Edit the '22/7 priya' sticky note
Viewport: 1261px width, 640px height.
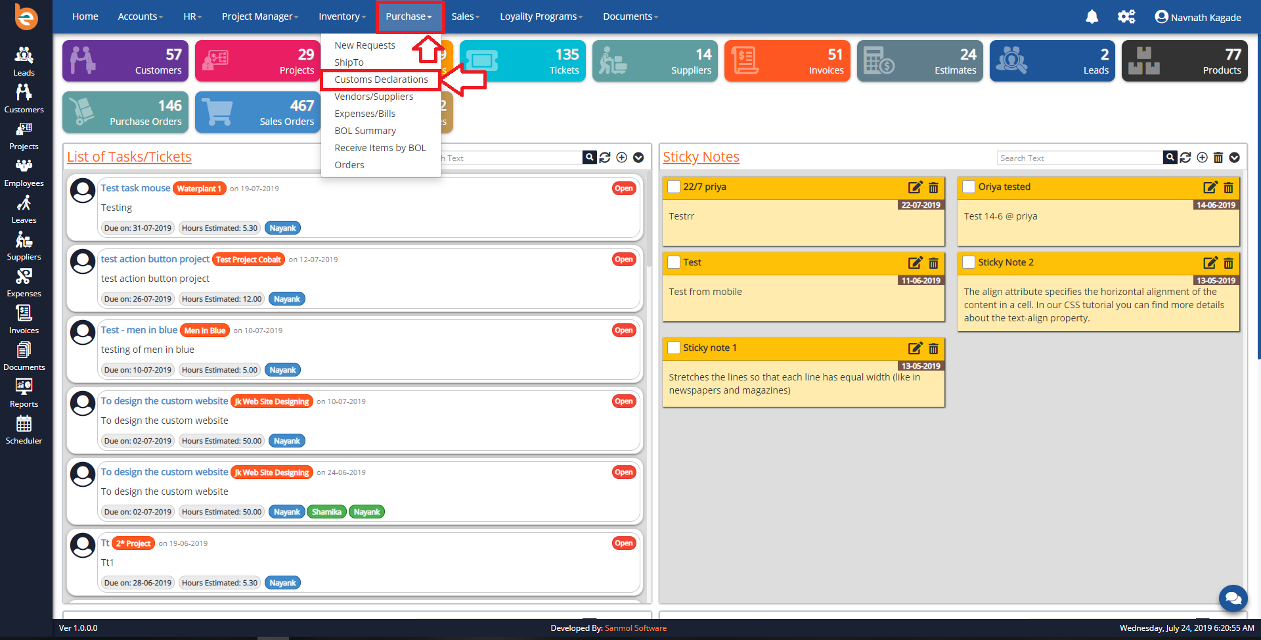915,187
